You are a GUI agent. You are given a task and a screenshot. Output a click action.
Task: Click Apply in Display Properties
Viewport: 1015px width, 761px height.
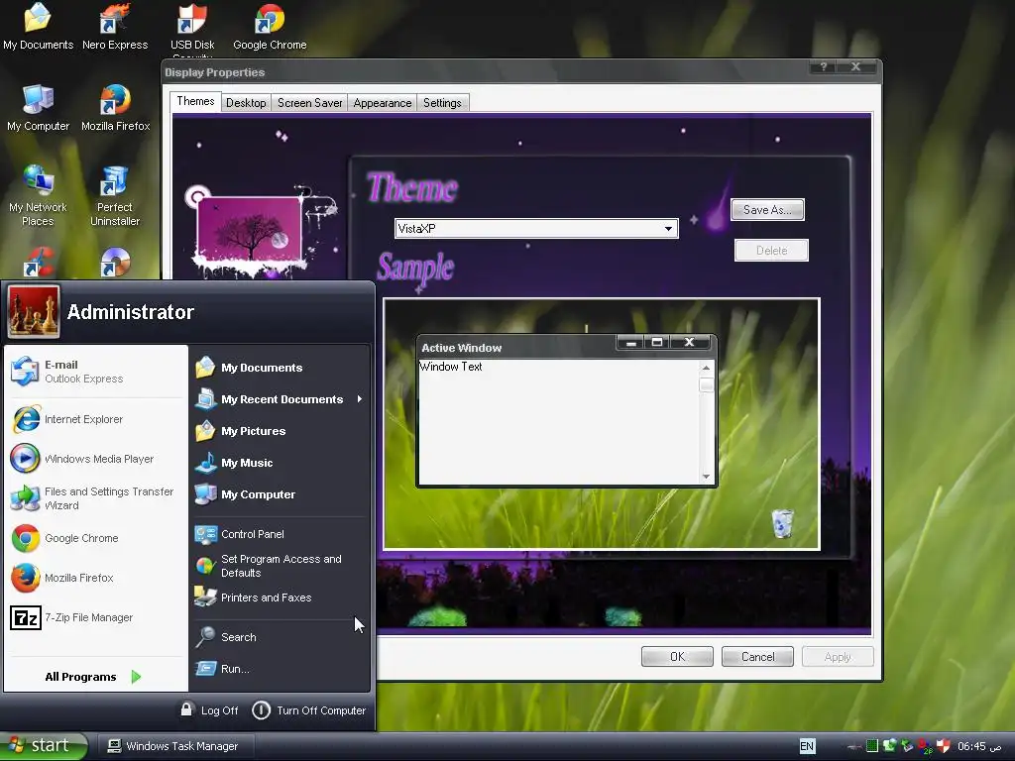[x=838, y=657]
